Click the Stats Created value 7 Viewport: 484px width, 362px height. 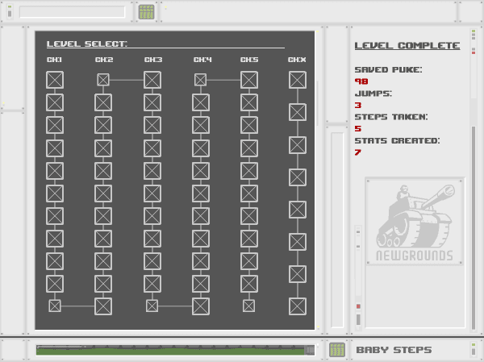357,152
